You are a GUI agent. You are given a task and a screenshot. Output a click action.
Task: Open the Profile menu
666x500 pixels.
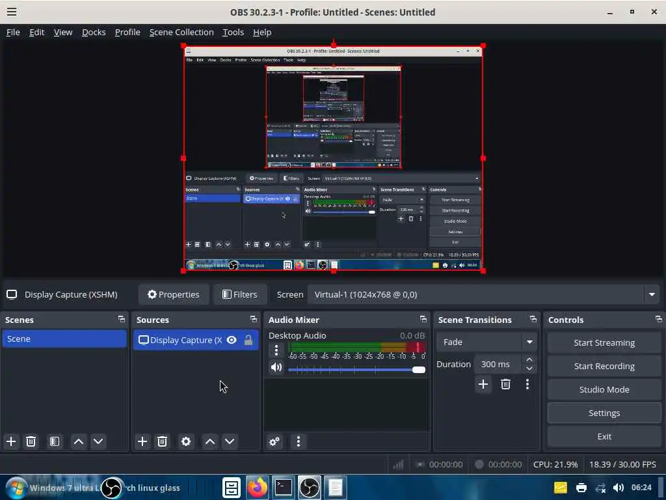click(127, 32)
